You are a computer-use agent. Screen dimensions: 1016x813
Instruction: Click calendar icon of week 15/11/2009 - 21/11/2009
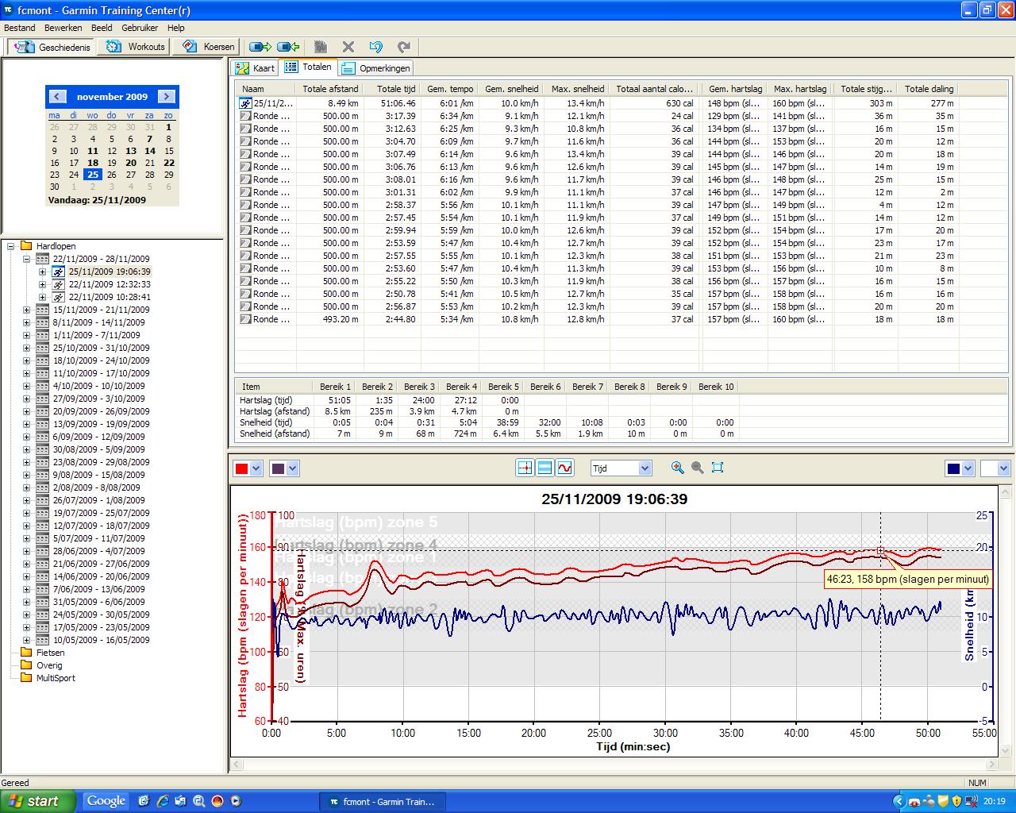(42, 310)
